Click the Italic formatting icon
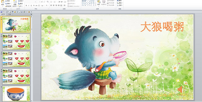 29,6
